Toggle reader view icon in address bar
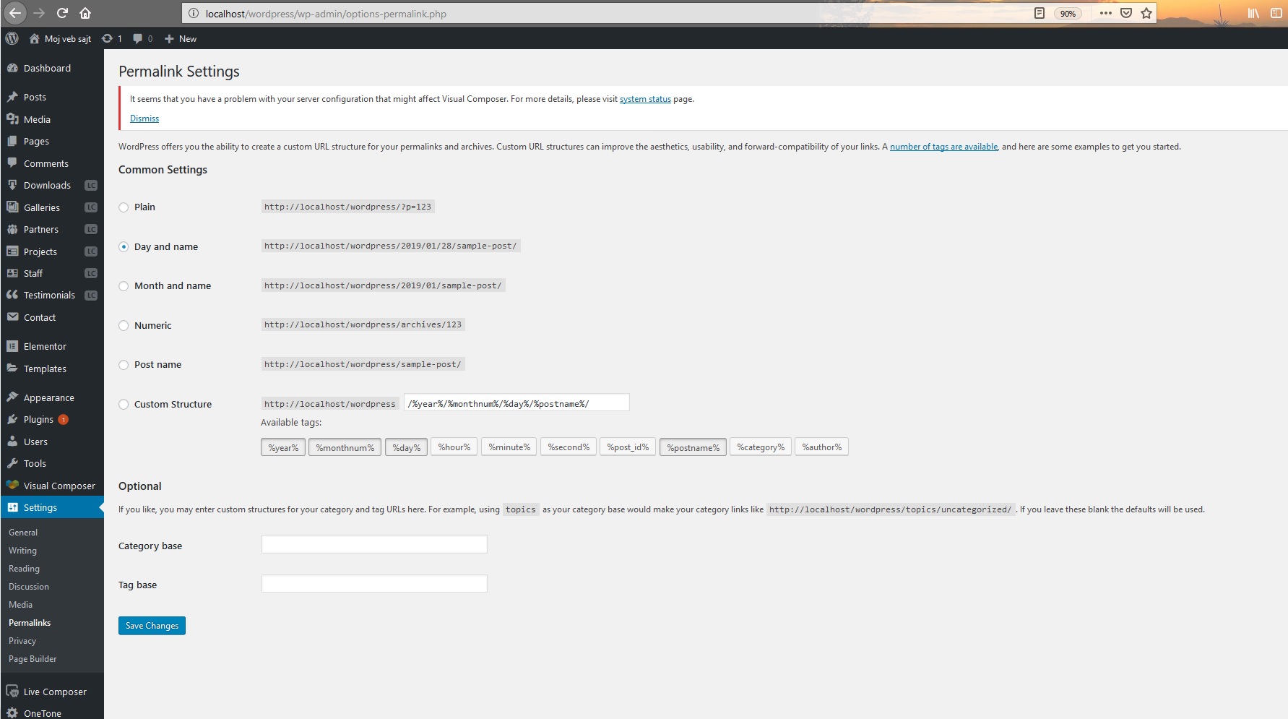Image resolution: width=1288 pixels, height=719 pixels. [x=1039, y=13]
